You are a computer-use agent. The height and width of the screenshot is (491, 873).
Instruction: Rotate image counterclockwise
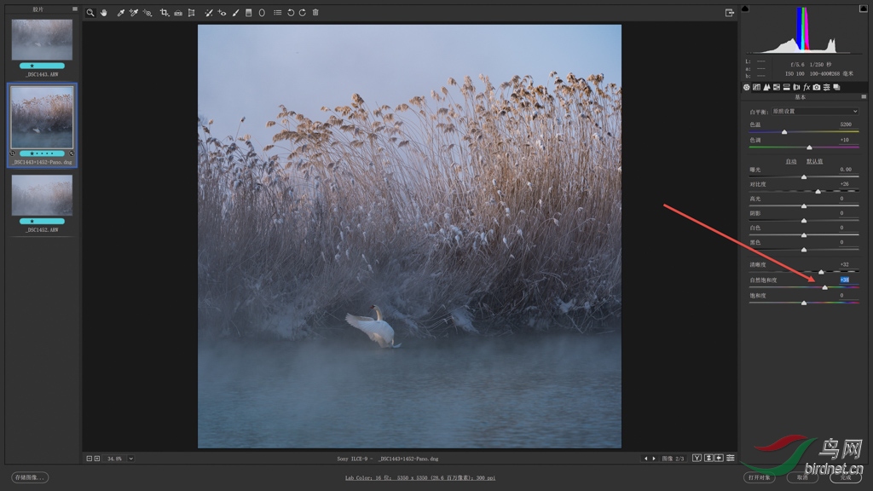[291, 13]
